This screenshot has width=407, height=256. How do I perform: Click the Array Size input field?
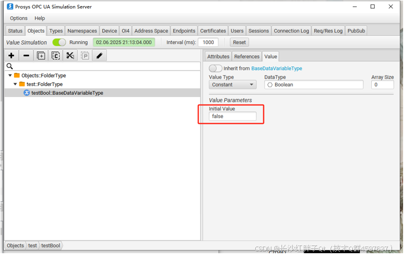pos(382,85)
